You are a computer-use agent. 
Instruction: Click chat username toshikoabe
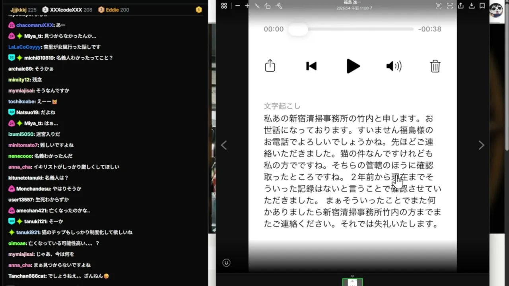click(22, 101)
